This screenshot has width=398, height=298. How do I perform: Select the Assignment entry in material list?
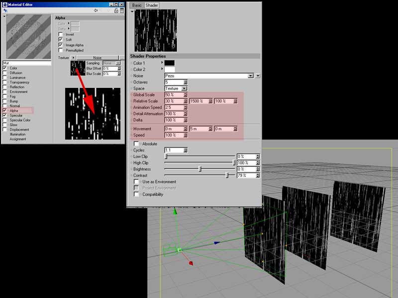point(18,139)
